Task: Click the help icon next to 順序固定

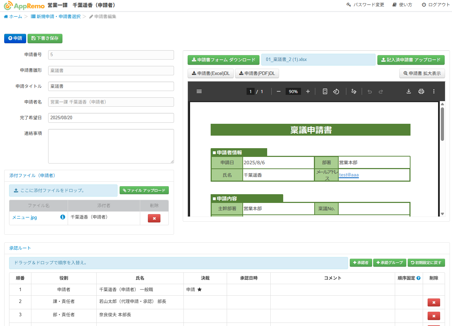Action: click(419, 278)
